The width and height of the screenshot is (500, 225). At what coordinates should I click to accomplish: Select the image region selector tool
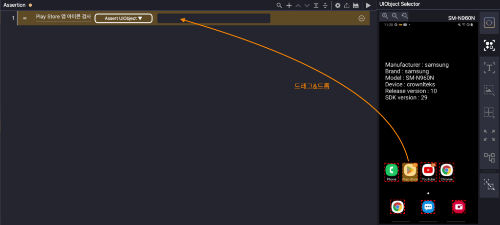coord(489,90)
